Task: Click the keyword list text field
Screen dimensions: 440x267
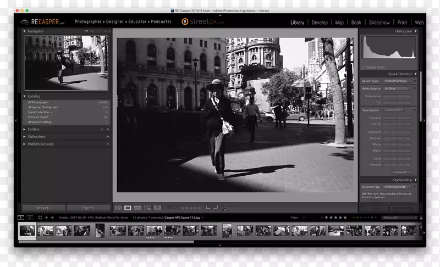Action: click(388, 196)
